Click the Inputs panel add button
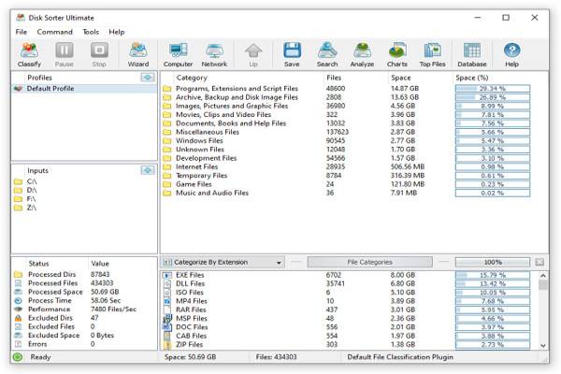Viewport: 561px width, 374px height. click(147, 170)
